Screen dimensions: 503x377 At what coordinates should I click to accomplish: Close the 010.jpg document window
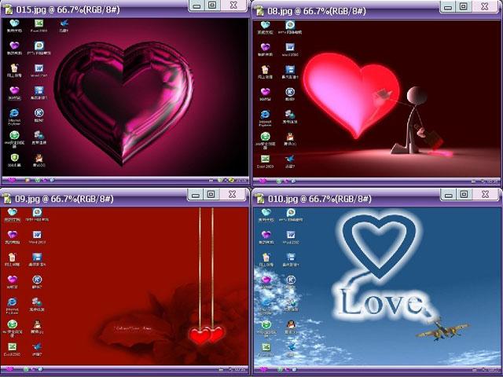tap(486, 194)
